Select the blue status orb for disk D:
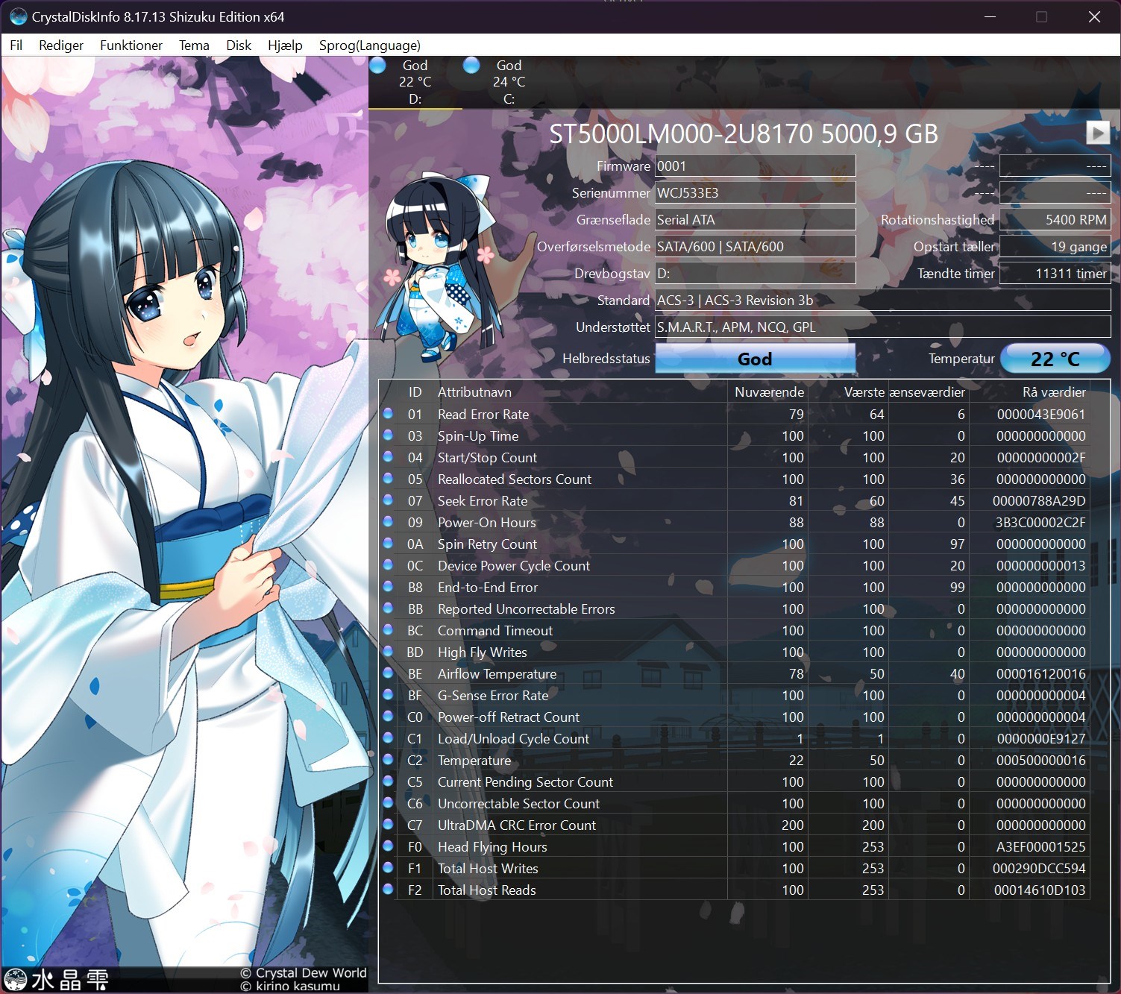Screen dimensions: 1121x994 click(378, 66)
